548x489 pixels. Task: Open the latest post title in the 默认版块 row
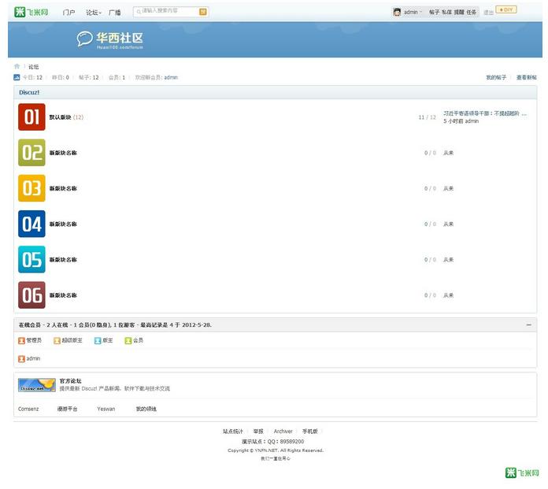pyautogui.click(x=485, y=113)
